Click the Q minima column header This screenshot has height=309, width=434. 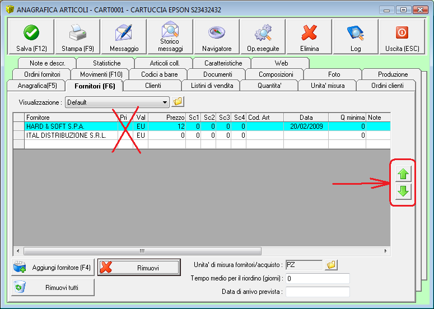click(347, 118)
